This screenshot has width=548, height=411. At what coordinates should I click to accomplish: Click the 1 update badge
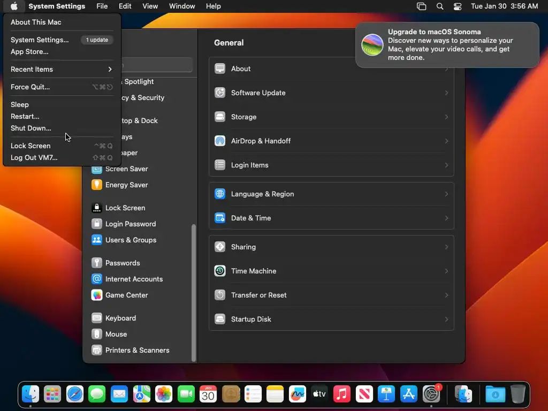tap(97, 40)
